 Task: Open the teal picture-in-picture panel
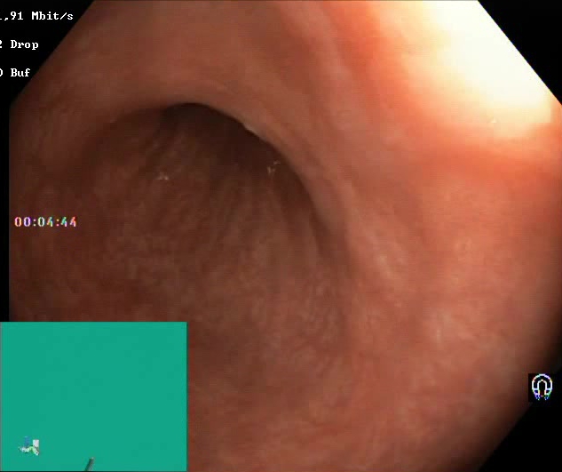click(93, 396)
